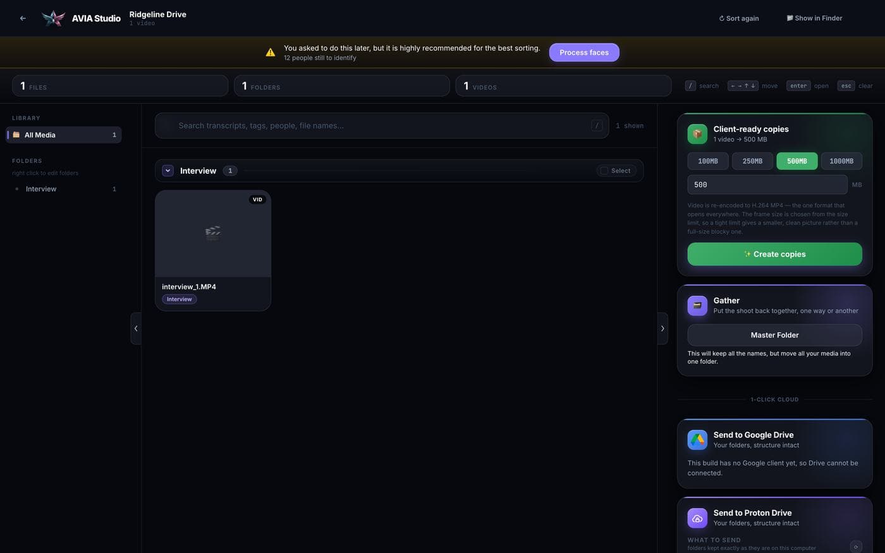Click the back arrow icon
The height and width of the screenshot is (553, 885).
click(23, 18)
